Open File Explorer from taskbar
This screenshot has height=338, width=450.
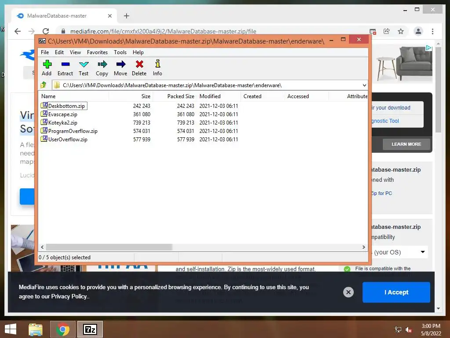[36, 329]
